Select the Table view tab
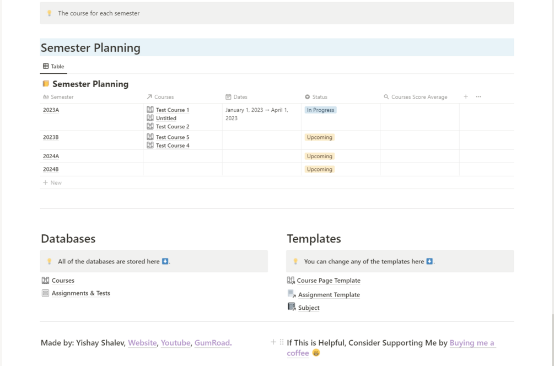Viewport: 554px width, 366px height. [x=54, y=67]
